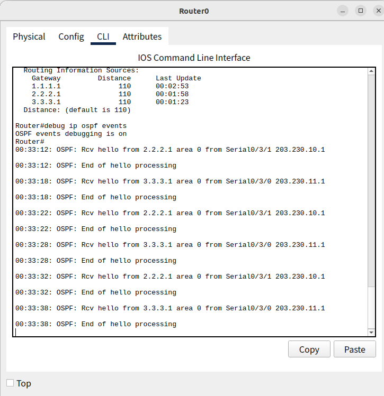Click gateway 3.3.3.1 row with 00:01:23
384x396 pixels.
point(110,102)
